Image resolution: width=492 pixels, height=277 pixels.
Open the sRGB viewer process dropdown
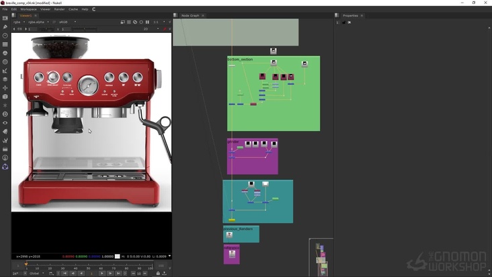coord(66,22)
